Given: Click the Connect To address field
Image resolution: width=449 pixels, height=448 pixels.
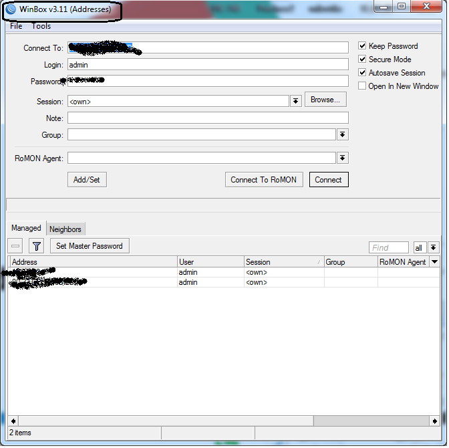Looking at the screenshot, I should point(208,47).
